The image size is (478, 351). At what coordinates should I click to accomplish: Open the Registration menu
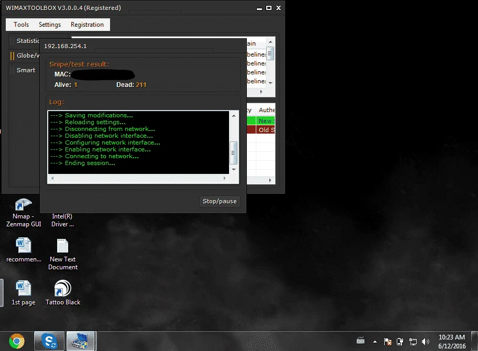pos(87,25)
